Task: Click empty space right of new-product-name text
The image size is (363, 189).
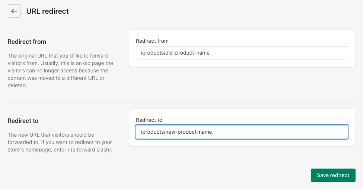Action: pyautogui.click(x=279, y=132)
